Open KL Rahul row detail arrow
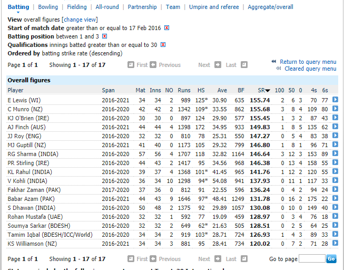Image resolution: width=344 pixels, height=270 pixels. 335,171
